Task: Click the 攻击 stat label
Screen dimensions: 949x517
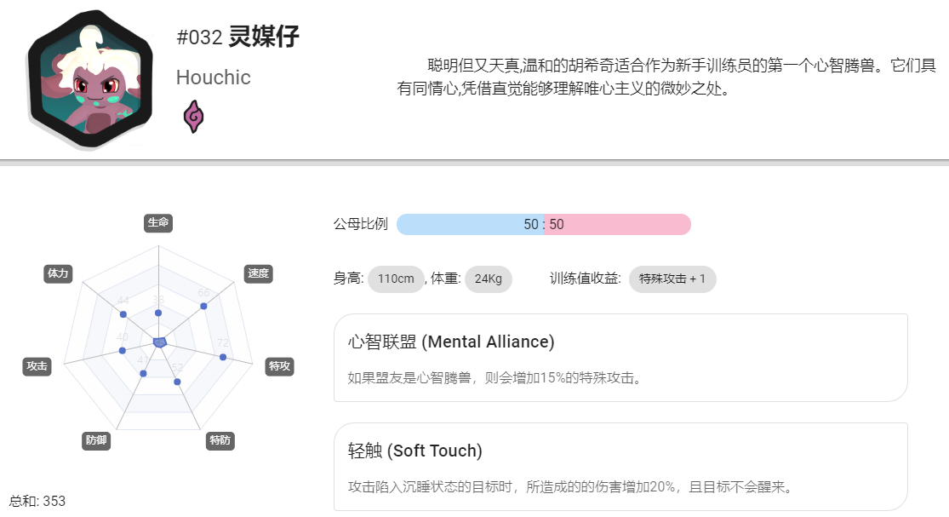Action: pos(37,366)
